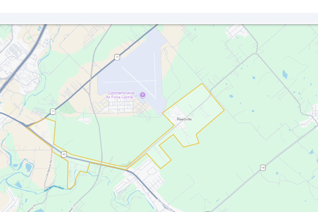Image resolution: width=318 pixels, height=212 pixels.
Task: Click the Reedville place name
Action: pos(184,119)
